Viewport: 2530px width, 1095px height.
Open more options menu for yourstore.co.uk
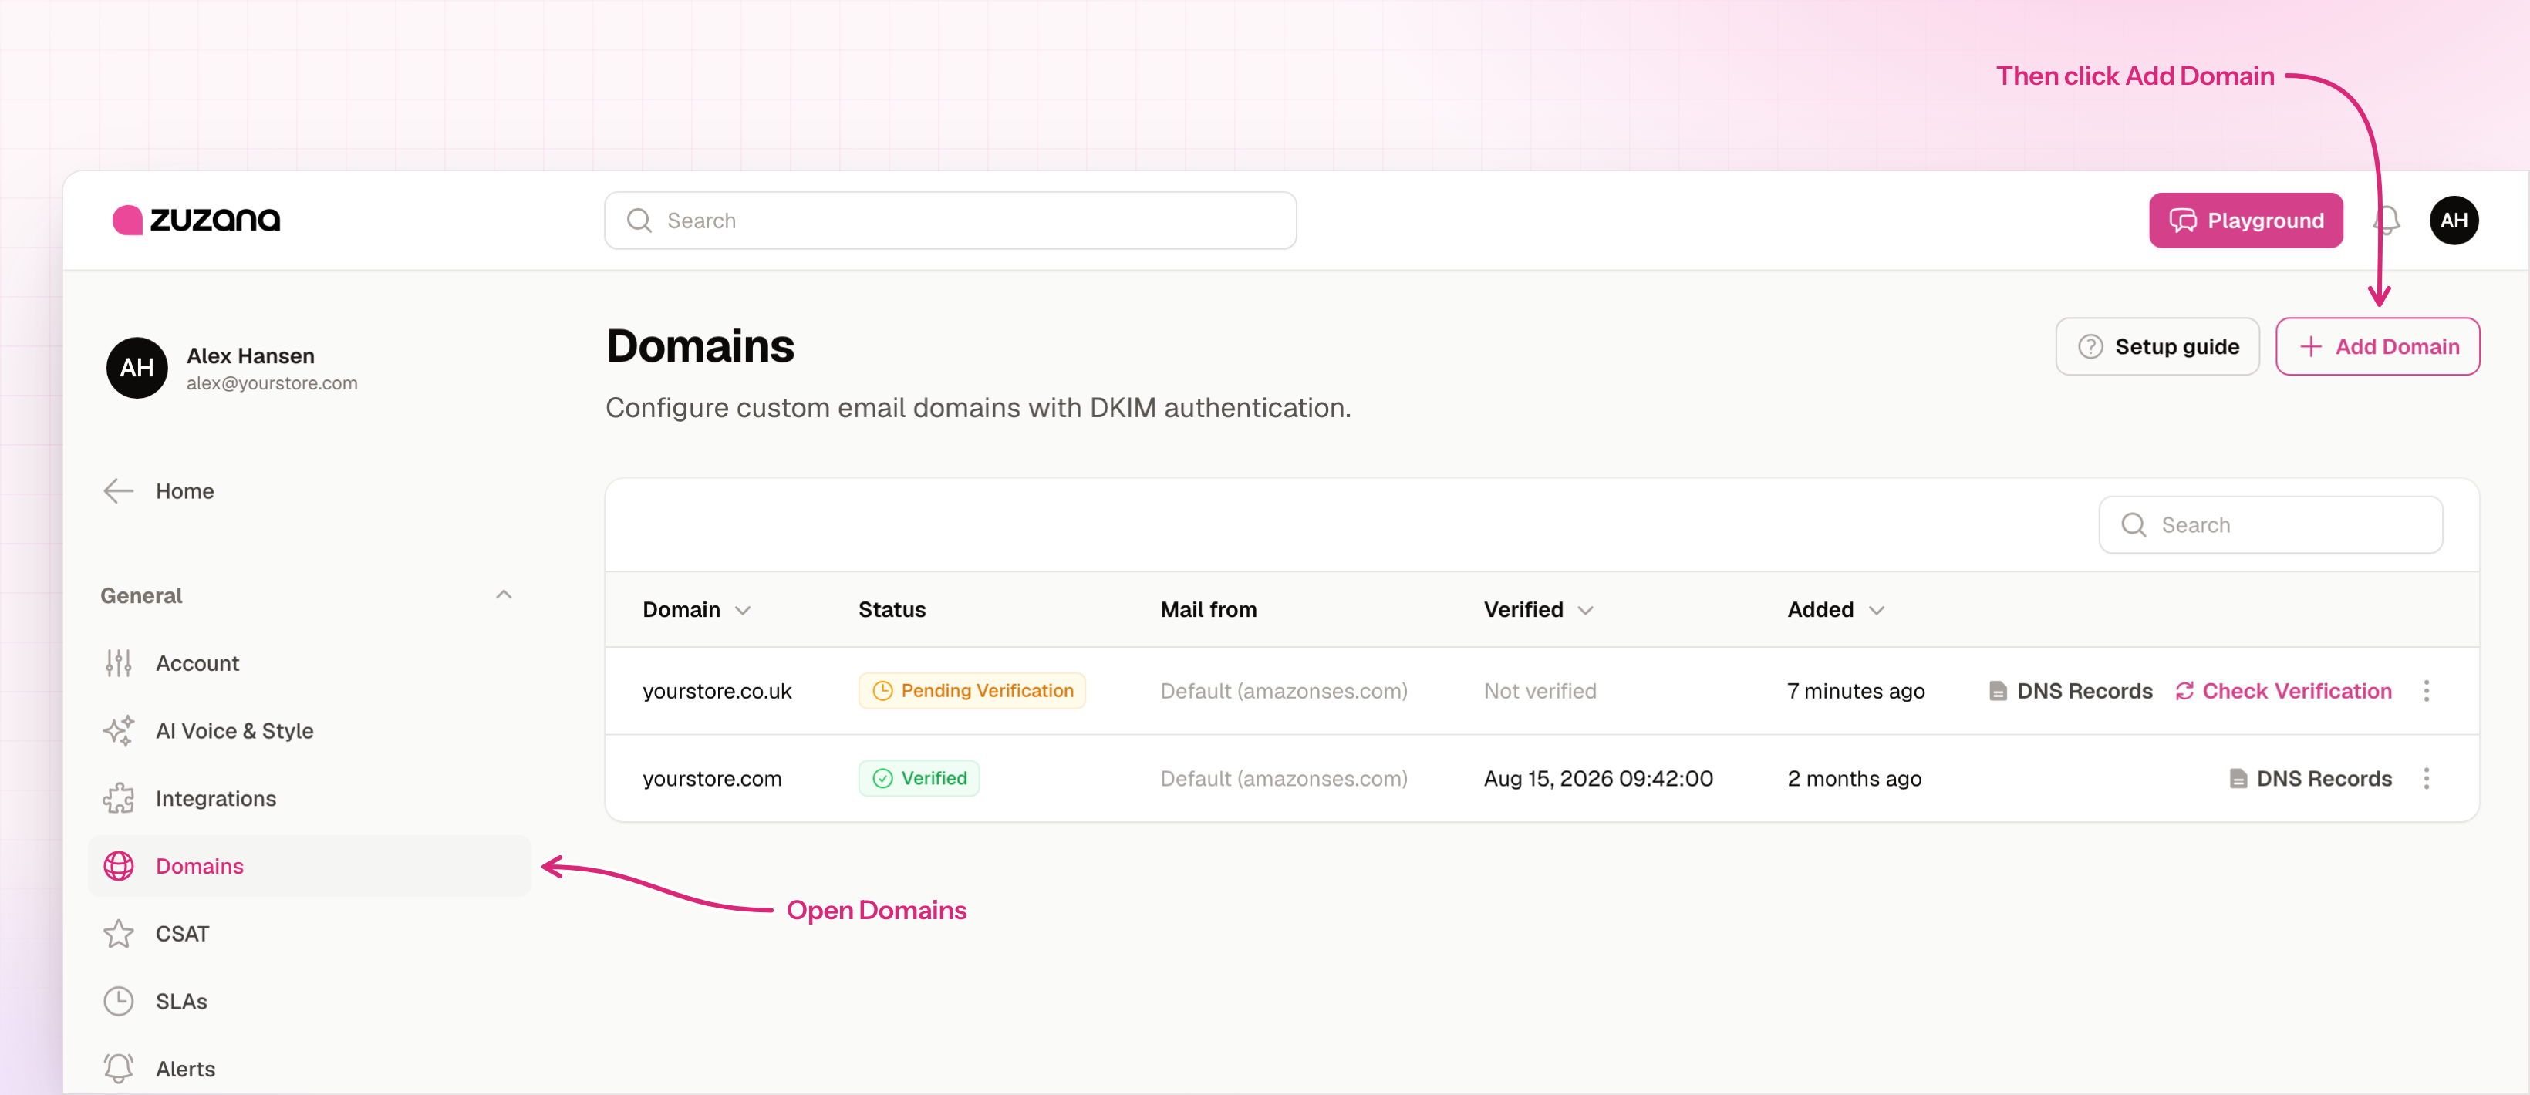[x=2427, y=692]
